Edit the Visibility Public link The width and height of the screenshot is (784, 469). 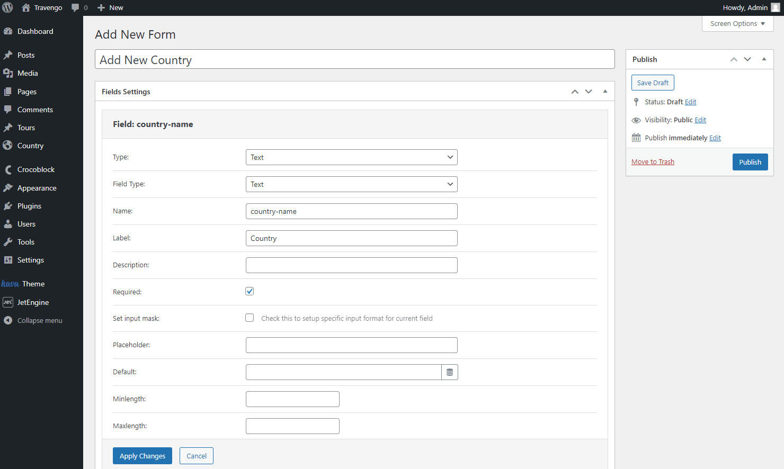pos(700,120)
